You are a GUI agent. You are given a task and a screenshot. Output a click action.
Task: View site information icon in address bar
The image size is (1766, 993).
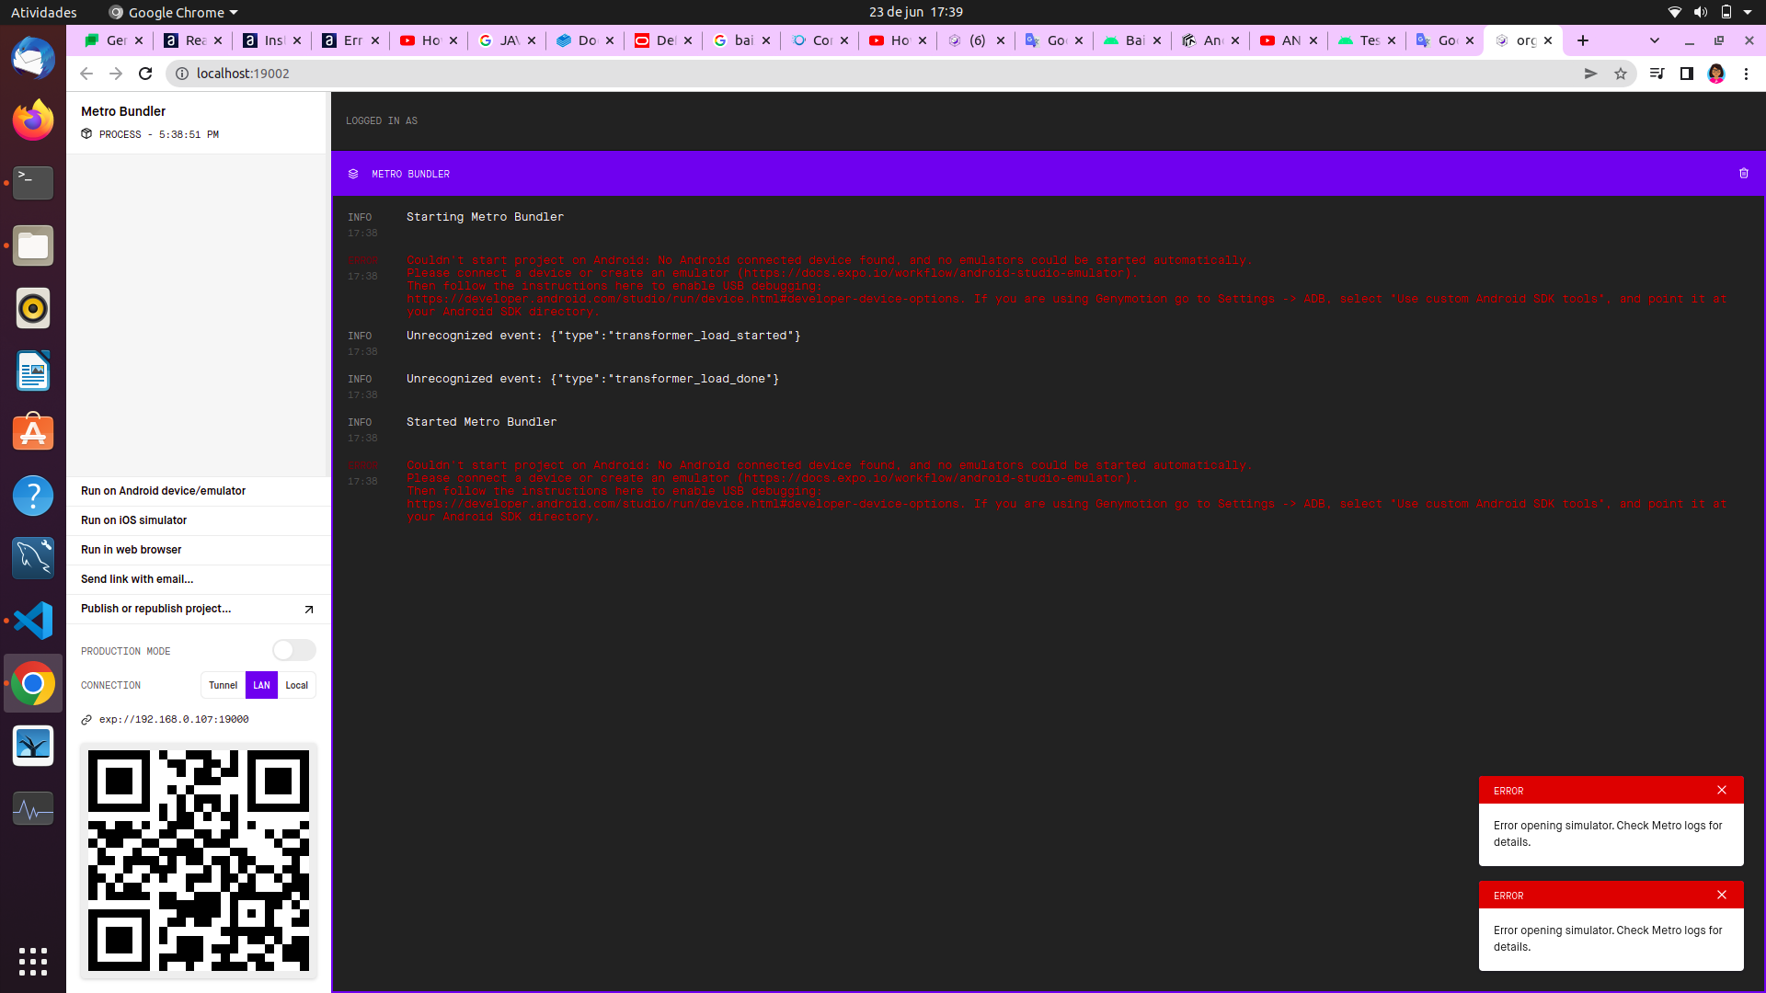(x=182, y=74)
